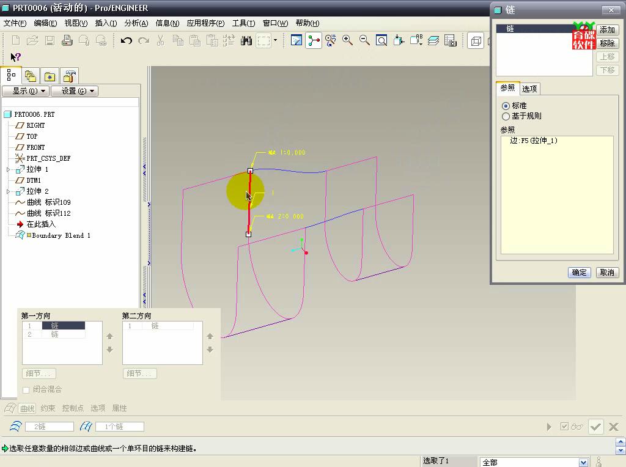
Task: Open the selection box tool dropdown arrow
Action: point(275,40)
